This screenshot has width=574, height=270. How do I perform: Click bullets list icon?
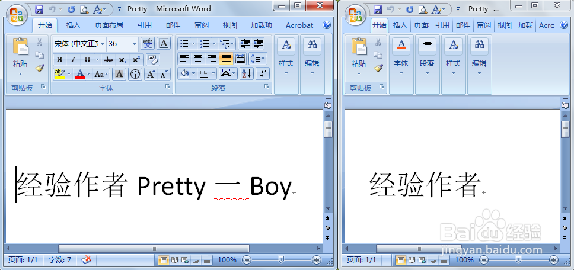click(184, 44)
